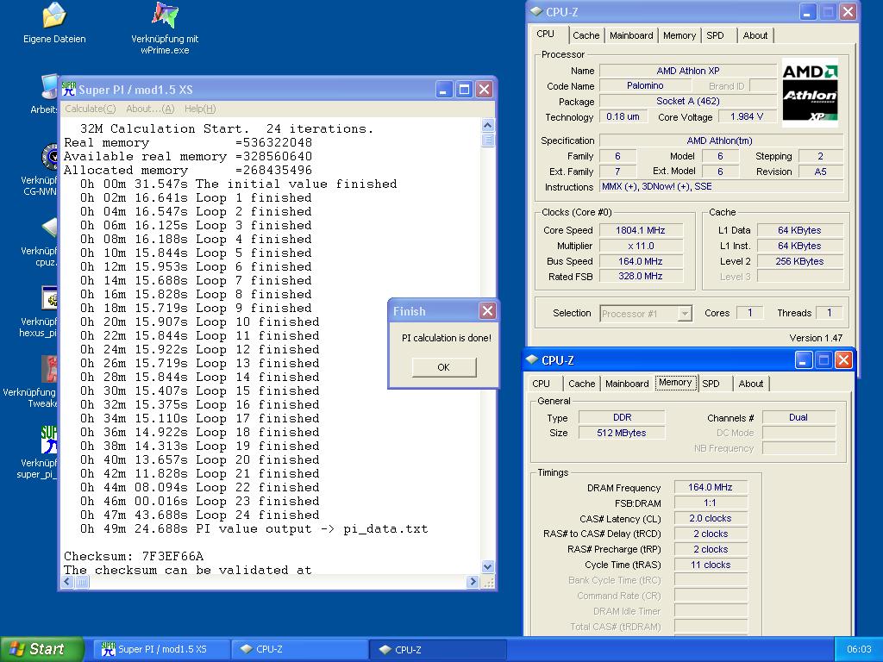
Task: Click the Loop 24 finished line
Action: [200, 515]
